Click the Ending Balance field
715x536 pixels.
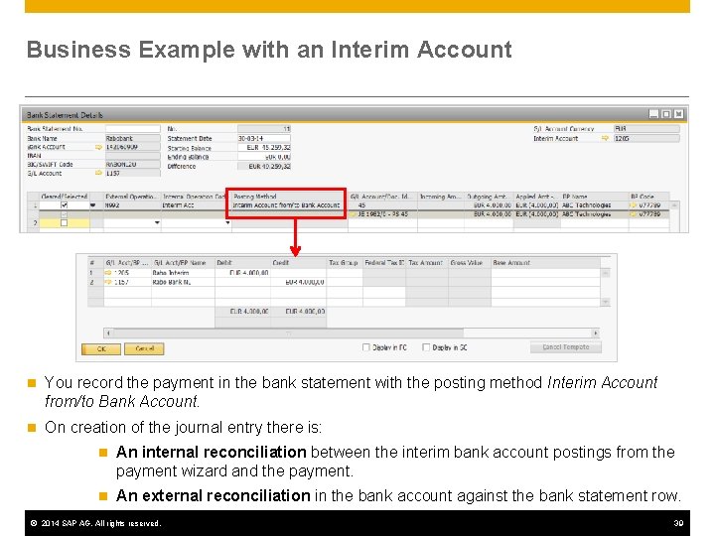click(x=263, y=157)
